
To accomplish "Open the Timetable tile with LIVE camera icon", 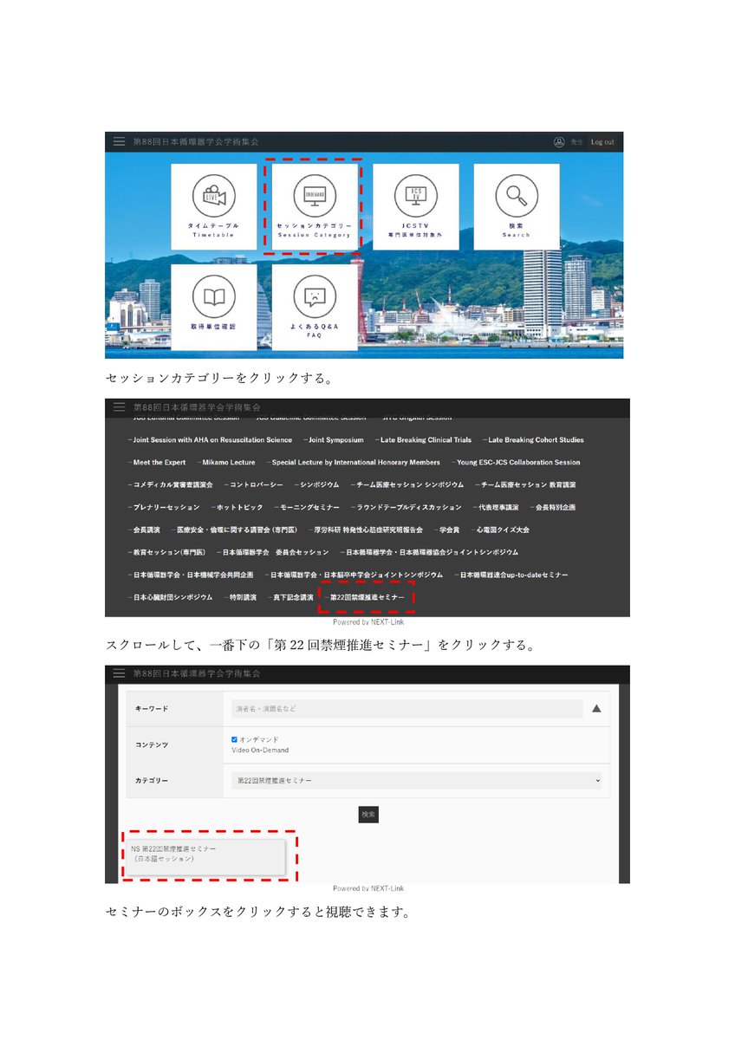I will pos(213,207).
